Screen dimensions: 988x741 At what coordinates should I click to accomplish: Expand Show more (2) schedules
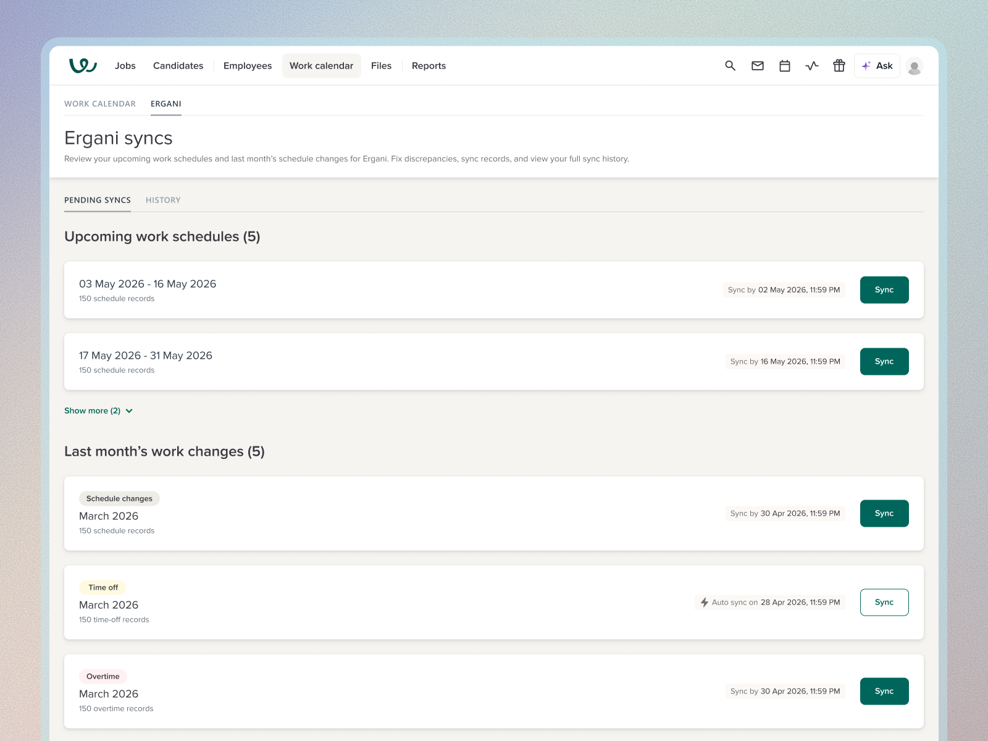99,411
